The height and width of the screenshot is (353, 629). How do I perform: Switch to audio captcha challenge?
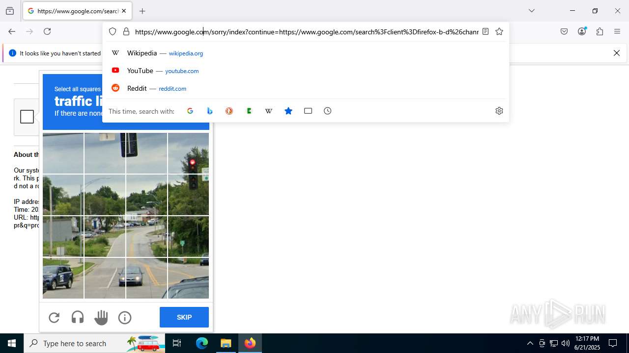[x=78, y=318]
